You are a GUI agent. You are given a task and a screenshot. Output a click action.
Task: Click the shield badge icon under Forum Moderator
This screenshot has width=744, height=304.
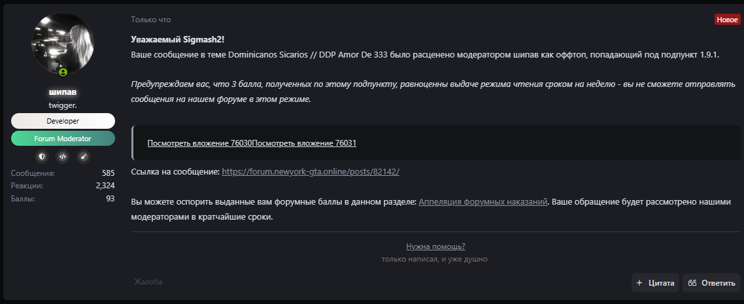pos(42,156)
